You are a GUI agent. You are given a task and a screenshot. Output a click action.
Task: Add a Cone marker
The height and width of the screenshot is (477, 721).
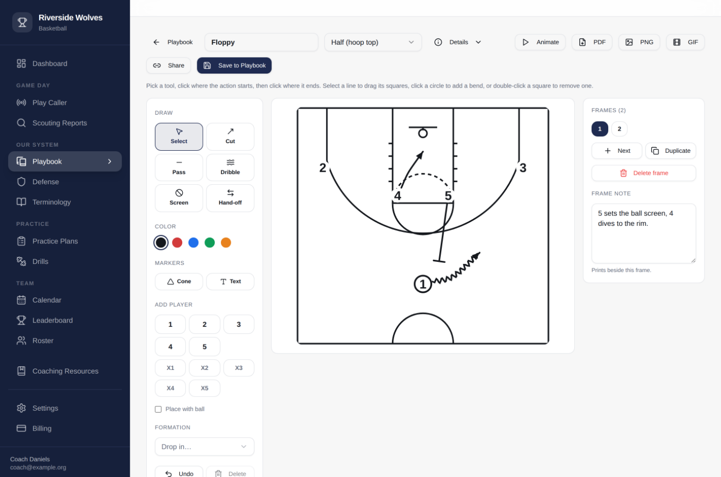coord(179,281)
